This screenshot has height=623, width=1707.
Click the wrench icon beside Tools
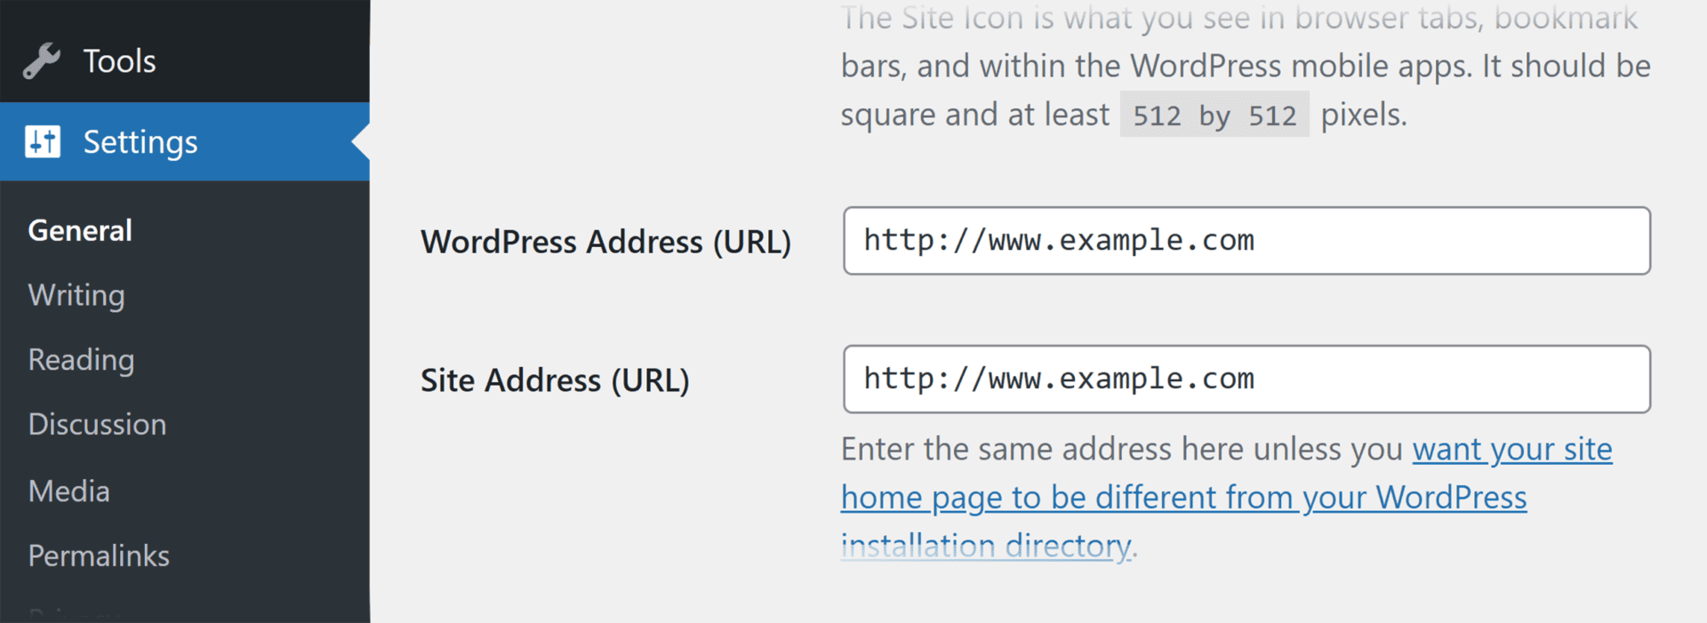tap(41, 61)
